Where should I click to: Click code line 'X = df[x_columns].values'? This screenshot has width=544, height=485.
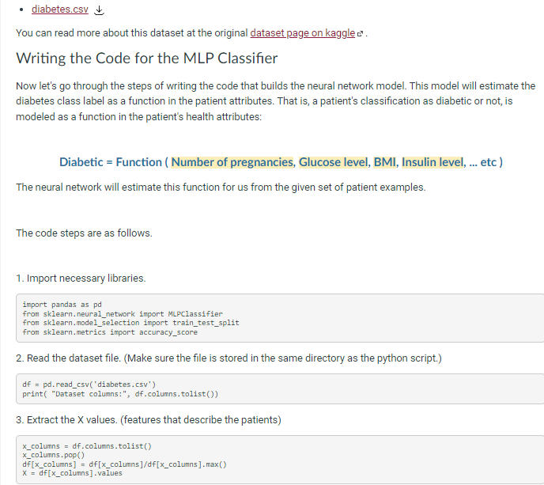73,473
